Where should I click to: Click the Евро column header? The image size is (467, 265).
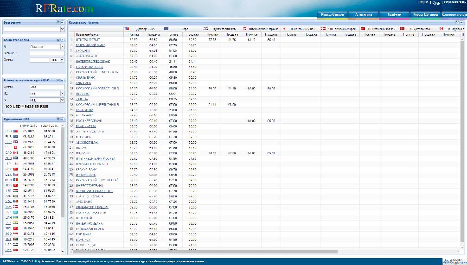click(x=183, y=29)
